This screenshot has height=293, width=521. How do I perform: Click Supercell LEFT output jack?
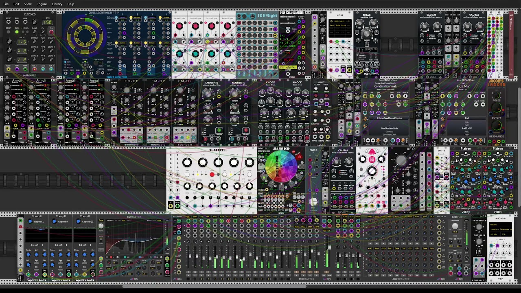171,206
